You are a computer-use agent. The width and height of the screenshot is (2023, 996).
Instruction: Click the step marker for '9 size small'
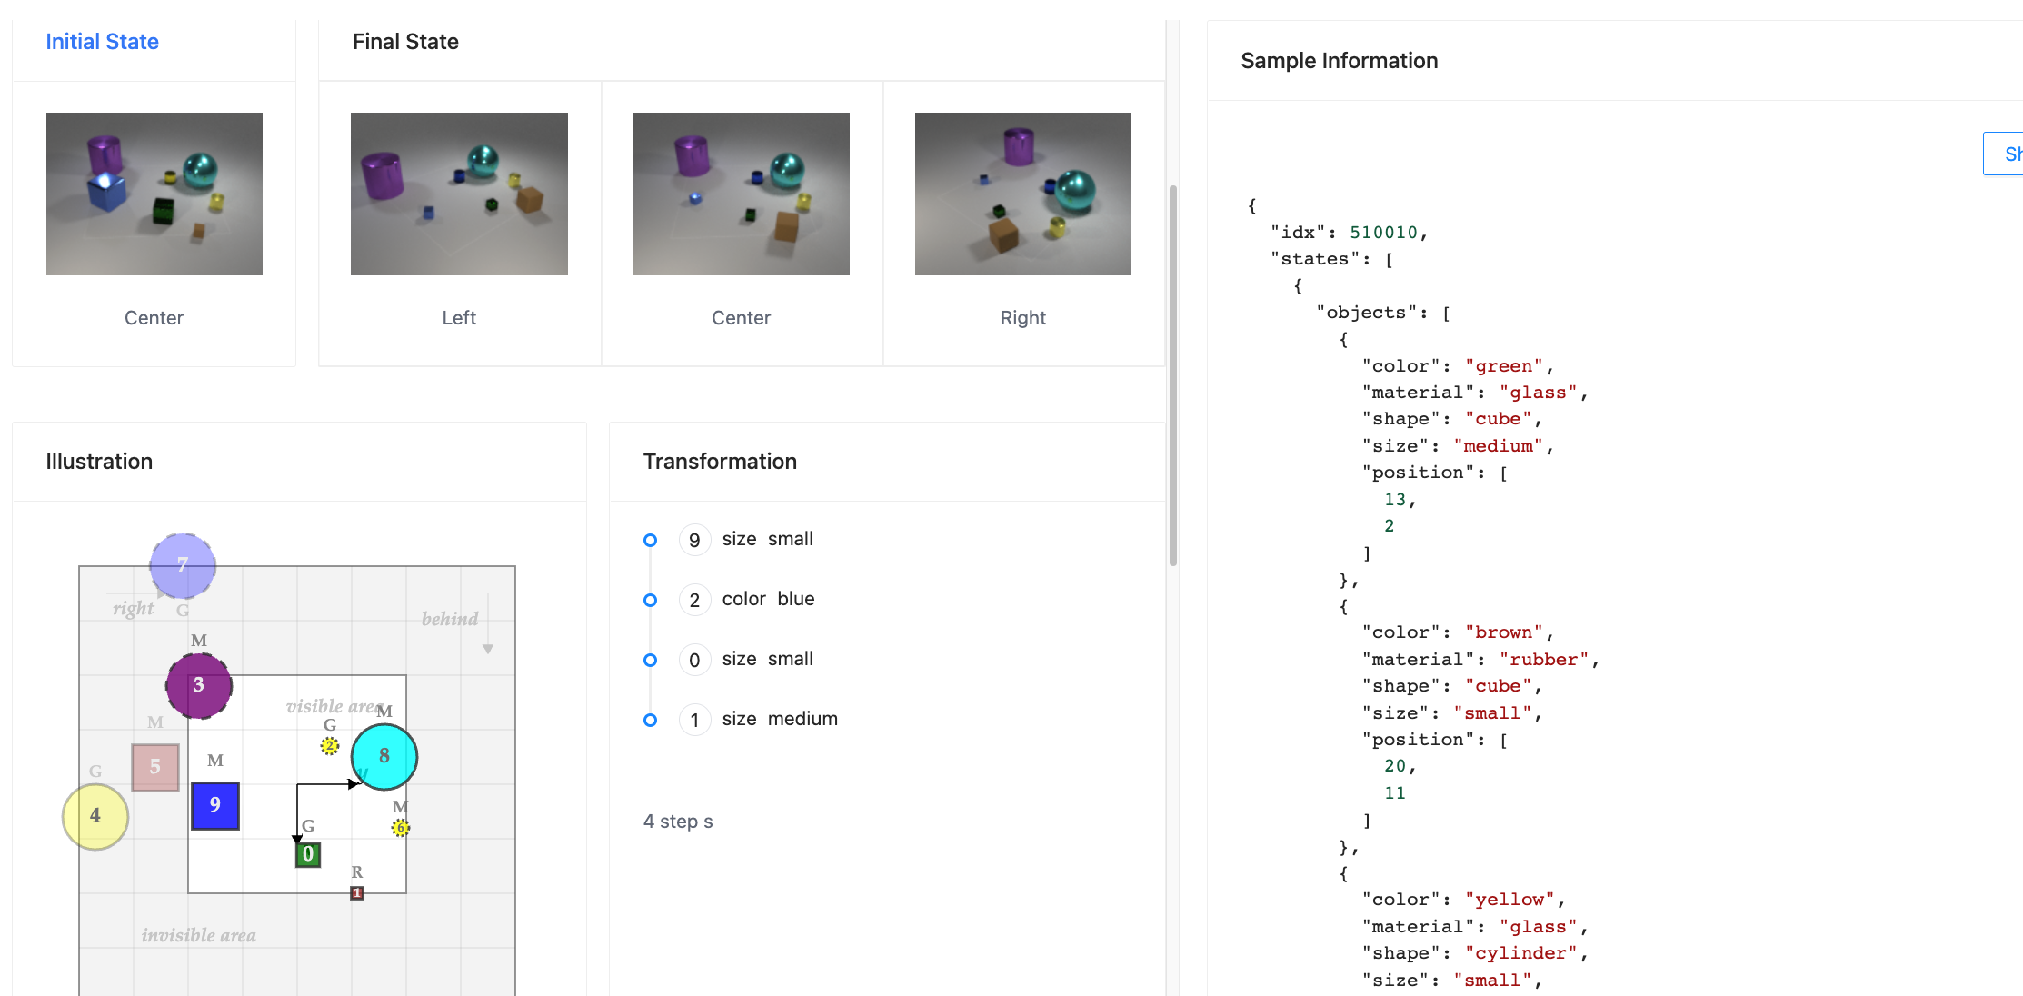650,540
